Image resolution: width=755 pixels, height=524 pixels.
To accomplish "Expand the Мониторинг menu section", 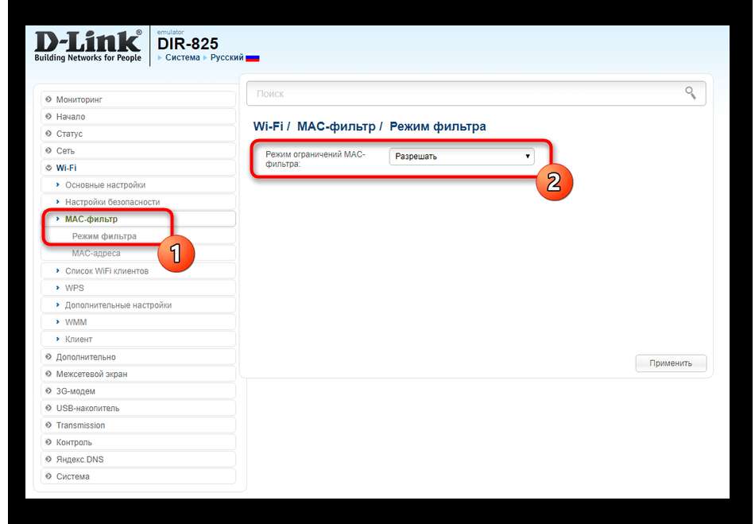I will (x=138, y=99).
